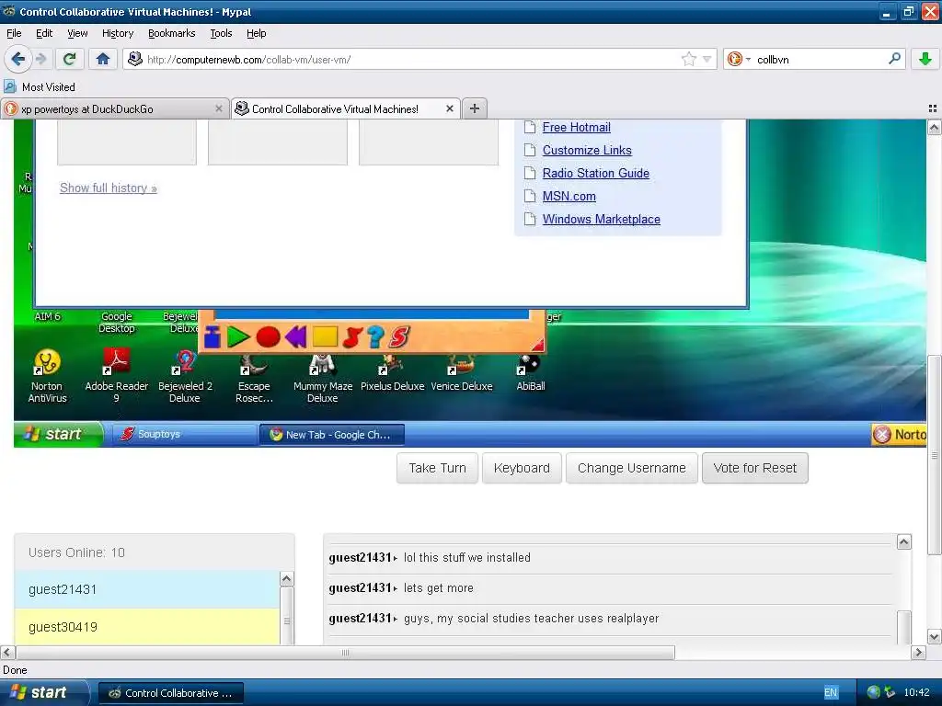Click the EN language indicator in taskbar
The height and width of the screenshot is (706, 942).
831,693
